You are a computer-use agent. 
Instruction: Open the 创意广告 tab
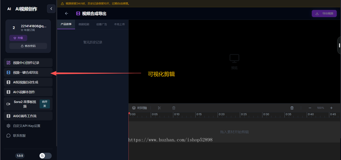[x=101, y=24]
